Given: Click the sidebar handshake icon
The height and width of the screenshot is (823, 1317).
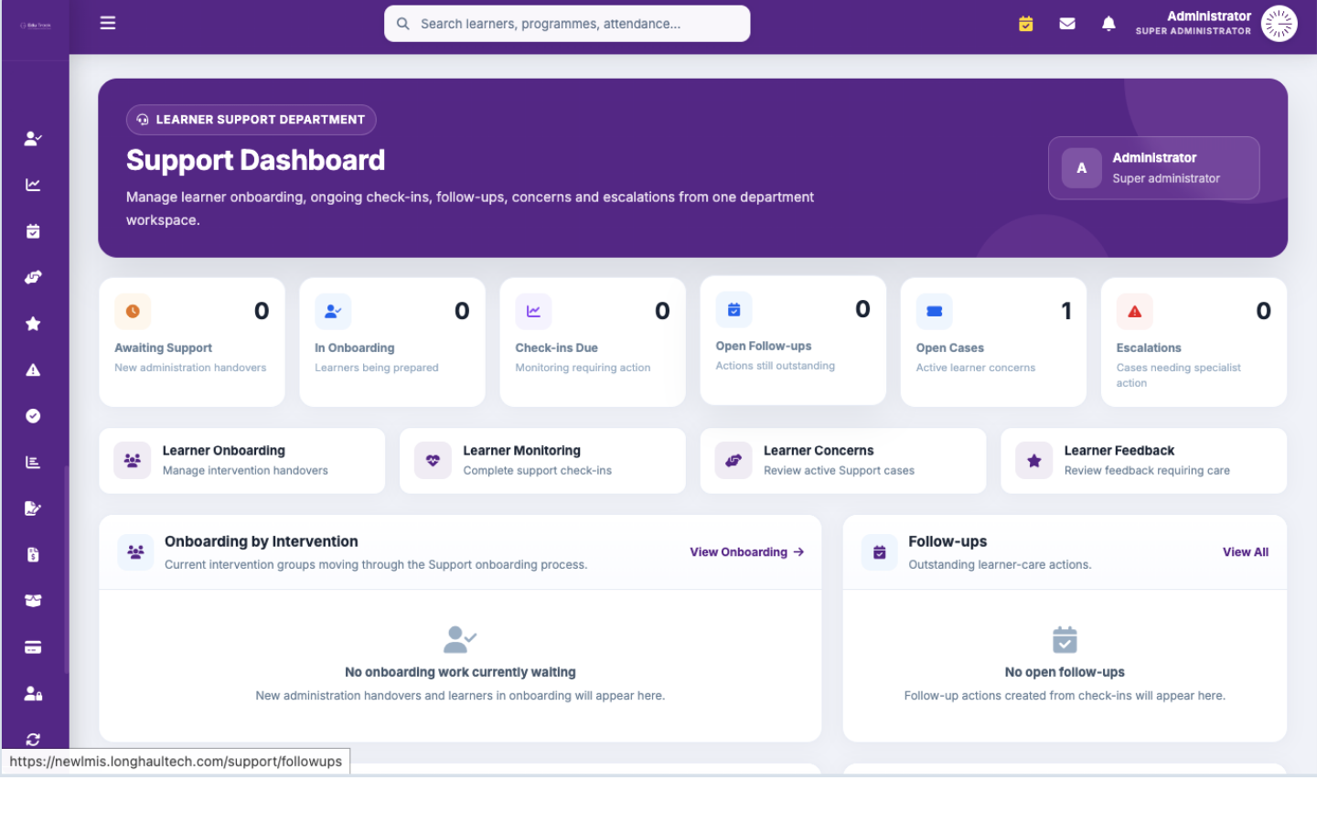Looking at the screenshot, I should click(x=33, y=277).
